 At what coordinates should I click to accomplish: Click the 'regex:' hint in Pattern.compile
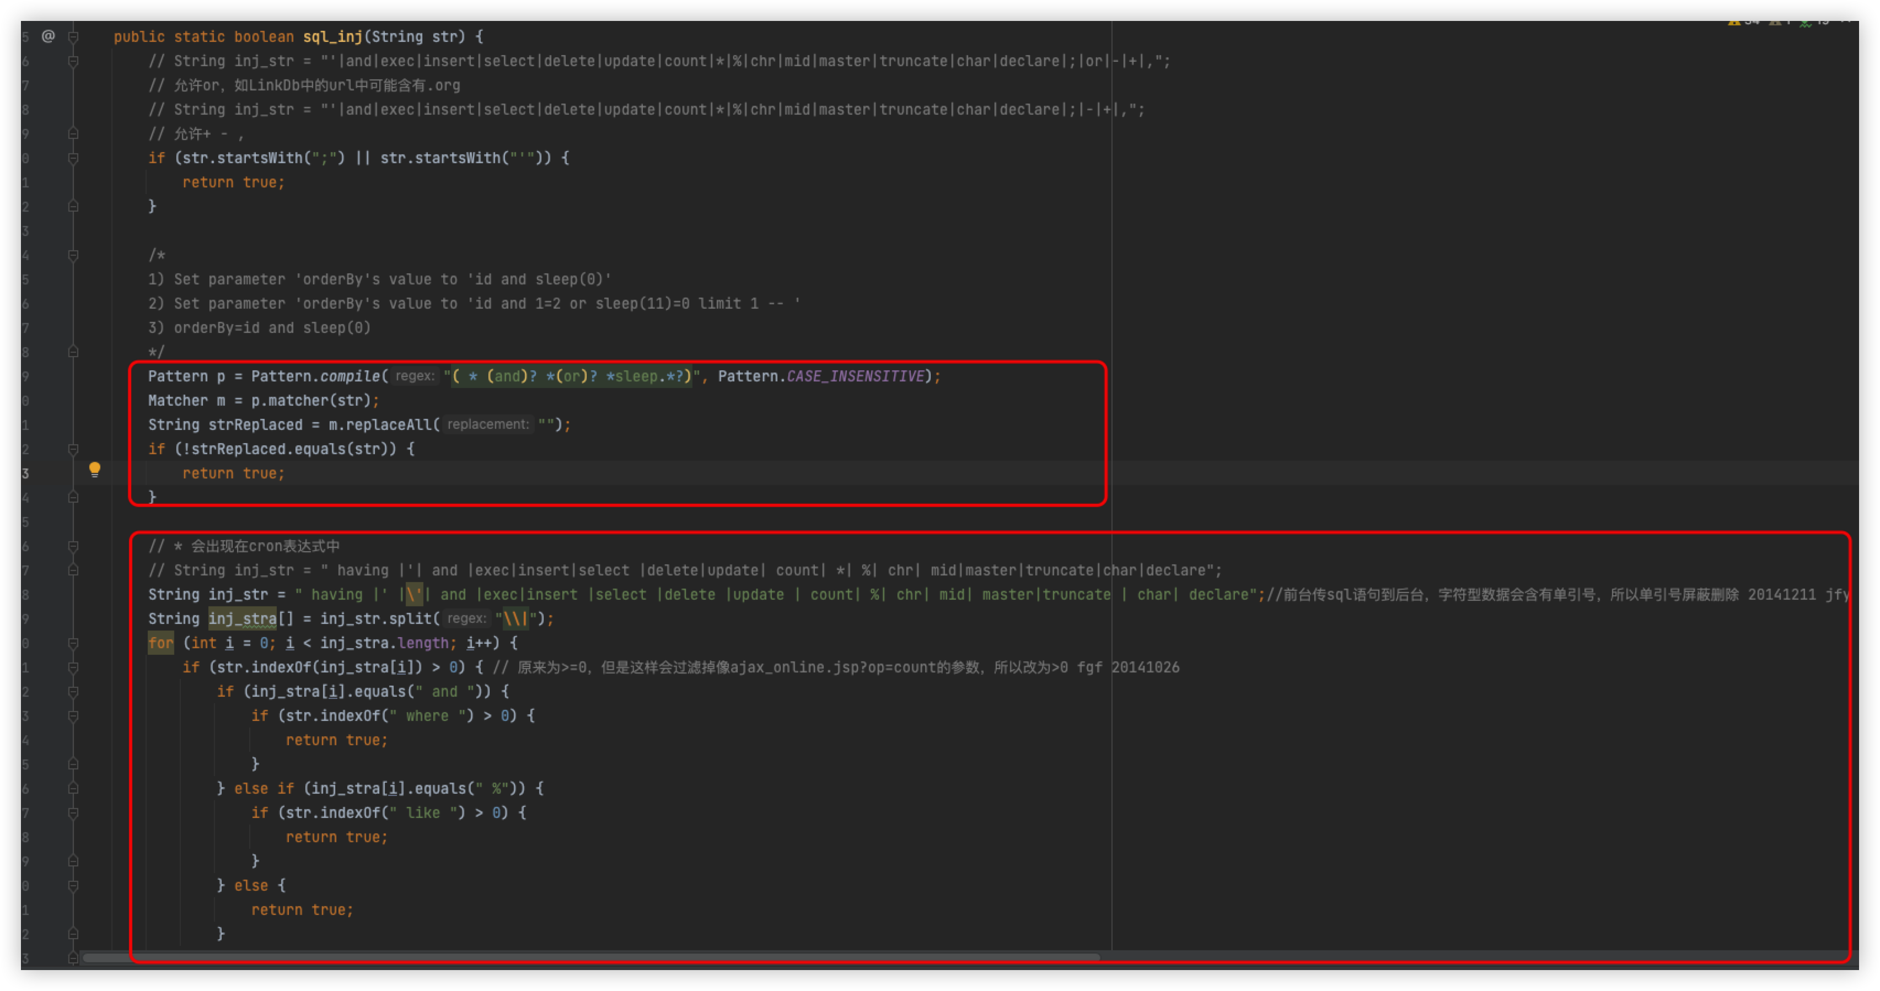415,376
